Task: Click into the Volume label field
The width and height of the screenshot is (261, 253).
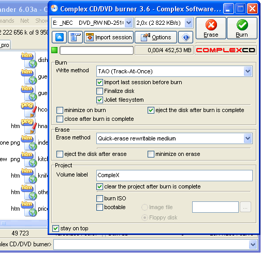Action: pos(175,176)
